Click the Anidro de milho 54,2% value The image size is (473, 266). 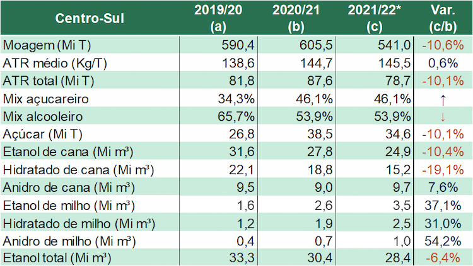click(443, 241)
